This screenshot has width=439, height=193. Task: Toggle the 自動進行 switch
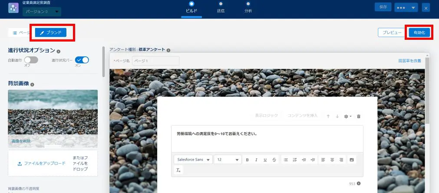tap(31, 60)
